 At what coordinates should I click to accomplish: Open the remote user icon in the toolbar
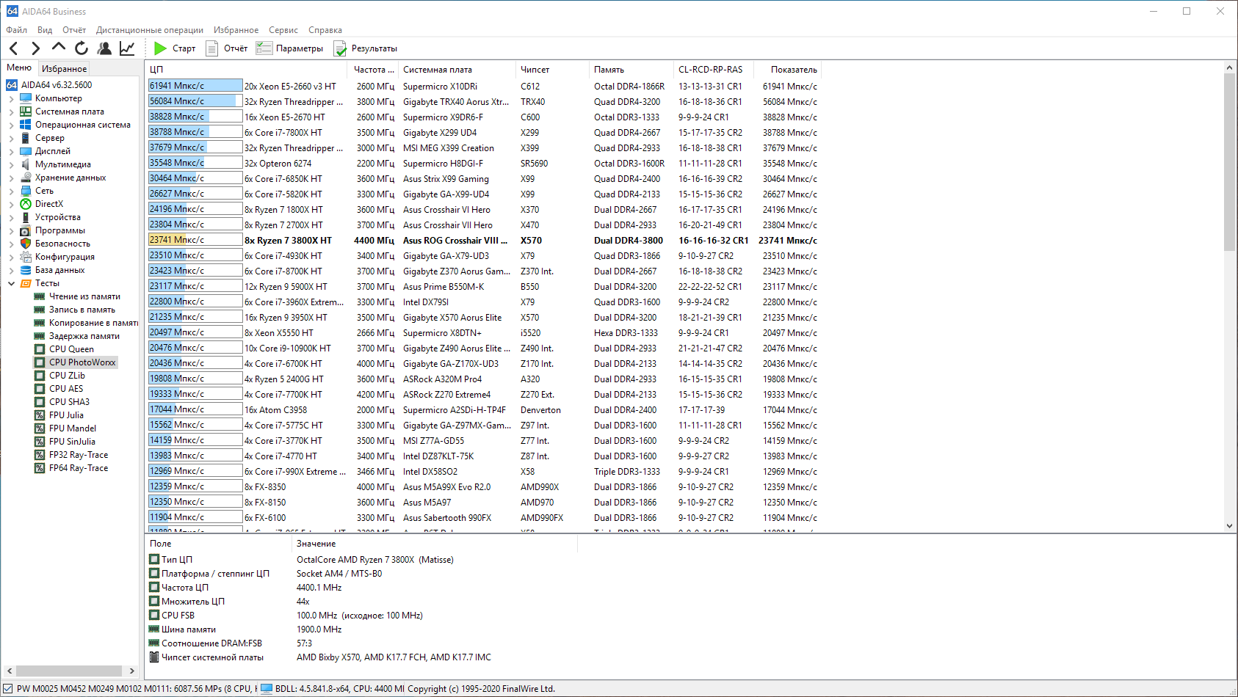pyautogui.click(x=104, y=48)
